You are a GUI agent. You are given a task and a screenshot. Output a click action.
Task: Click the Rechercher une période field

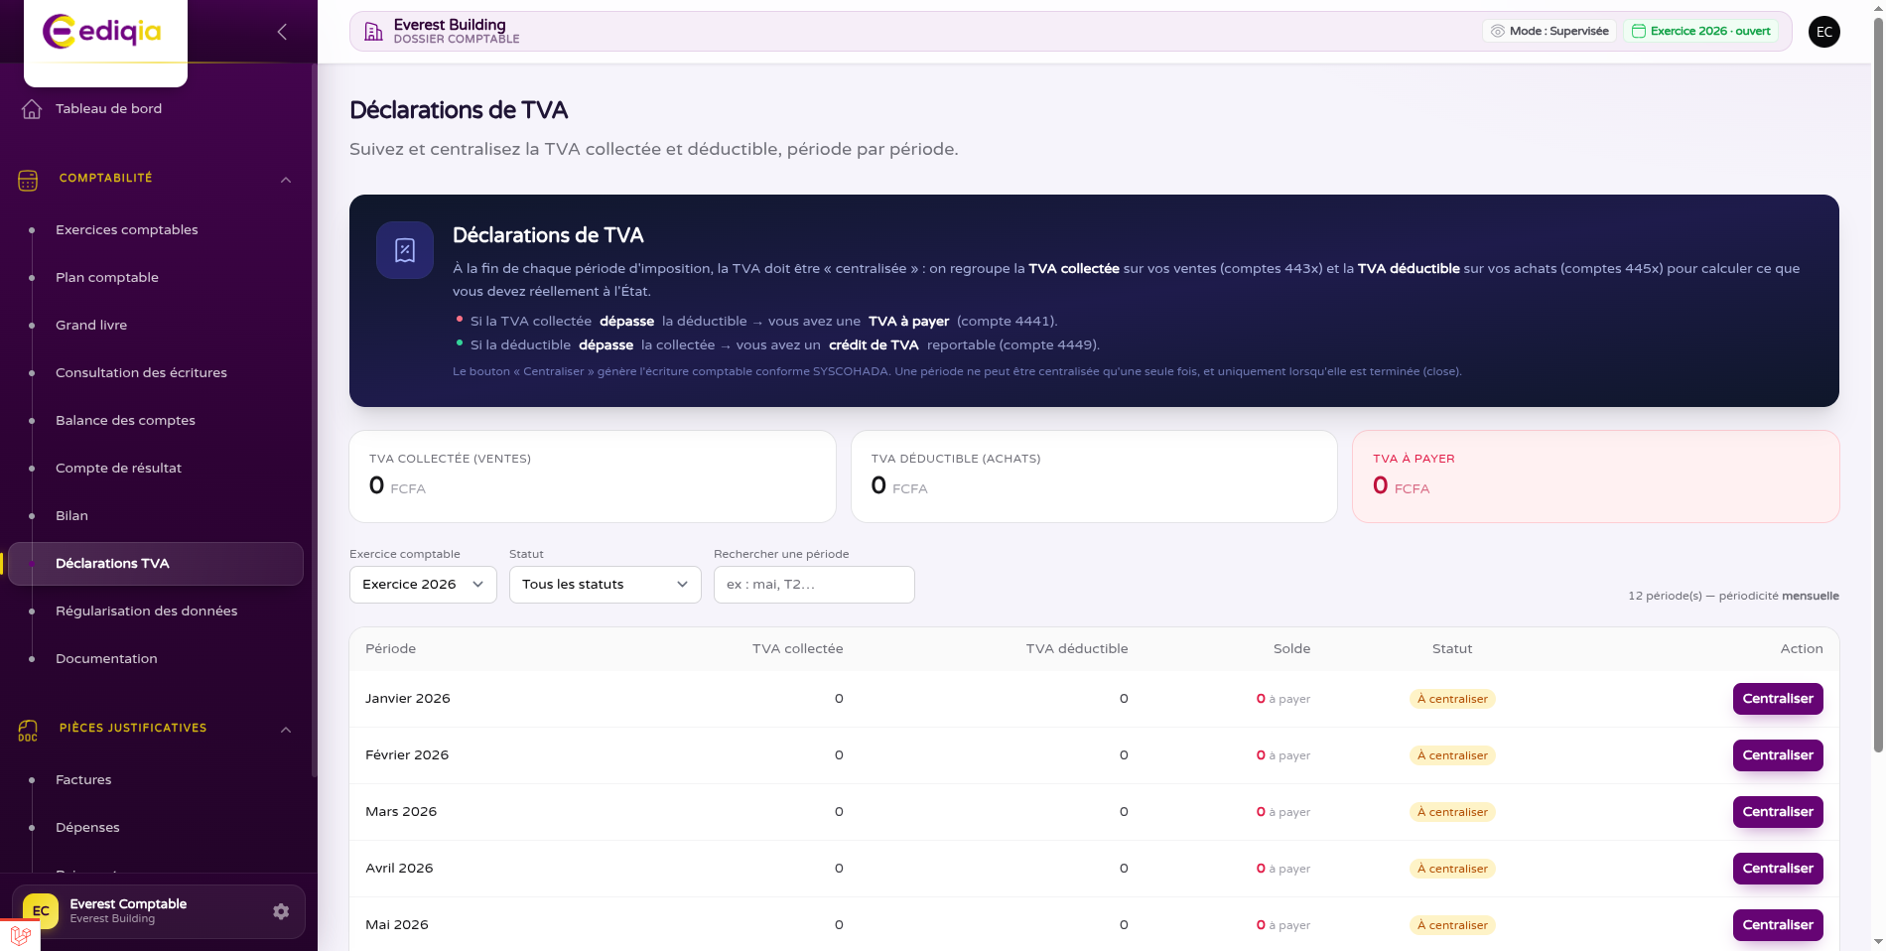coord(814,585)
